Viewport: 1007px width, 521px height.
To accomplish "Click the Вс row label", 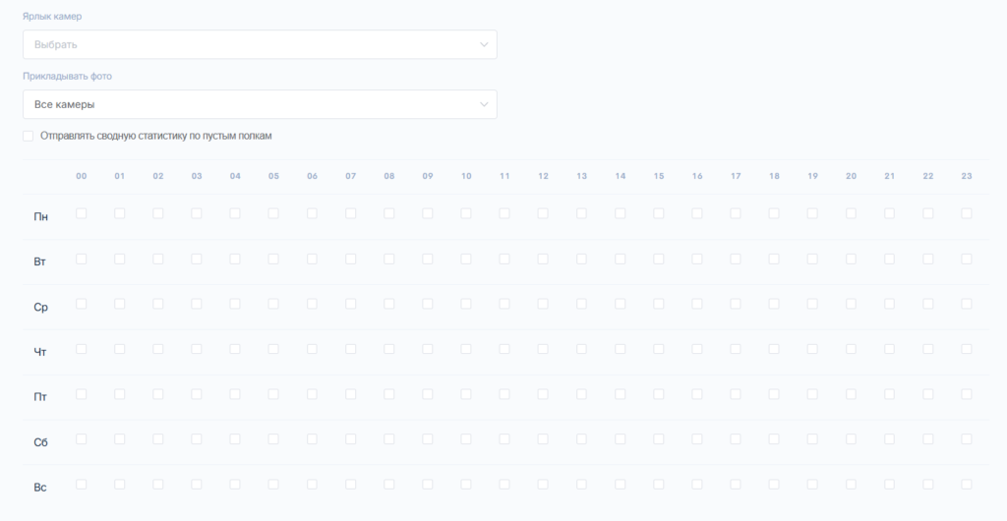I will 40,488.
